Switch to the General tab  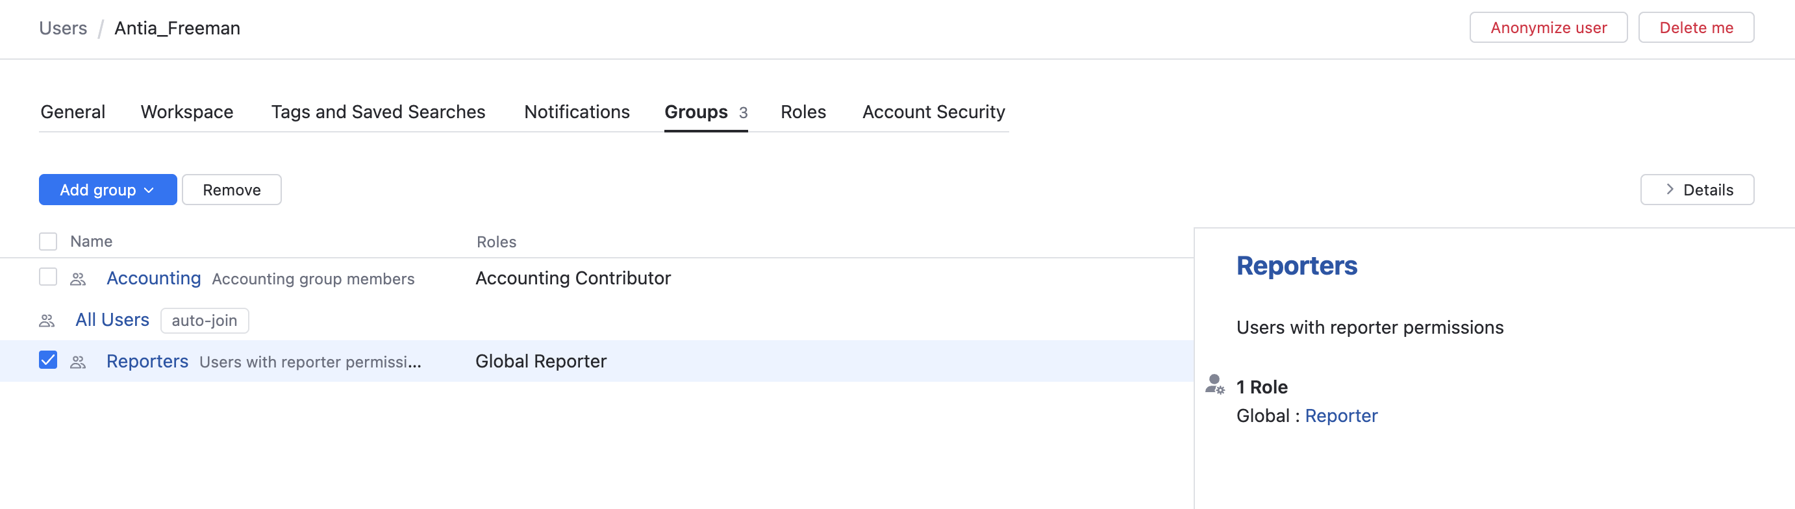[x=73, y=112]
